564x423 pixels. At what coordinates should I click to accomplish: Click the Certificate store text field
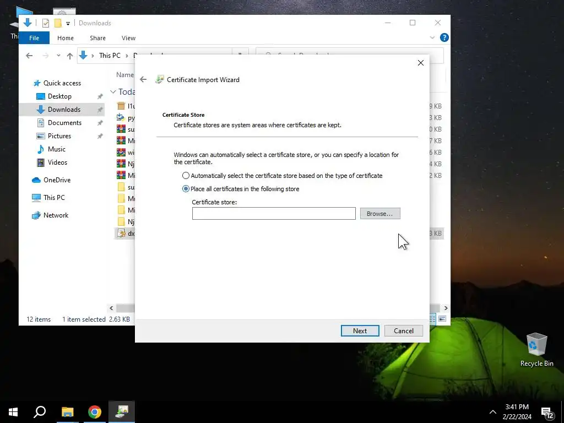[x=274, y=213]
